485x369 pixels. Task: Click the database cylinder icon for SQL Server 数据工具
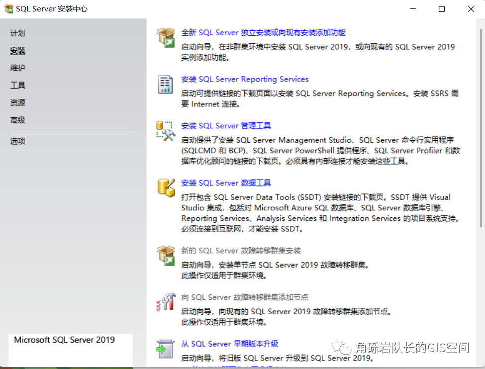[165, 186]
